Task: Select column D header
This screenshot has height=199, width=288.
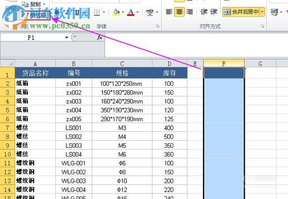Action: tap(170, 64)
